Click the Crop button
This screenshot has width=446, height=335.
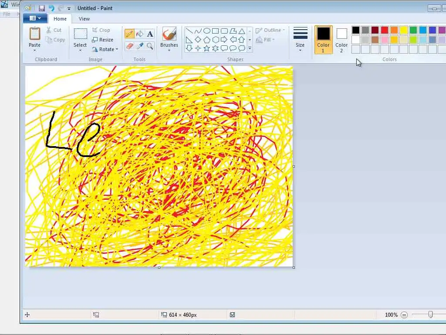click(x=101, y=30)
